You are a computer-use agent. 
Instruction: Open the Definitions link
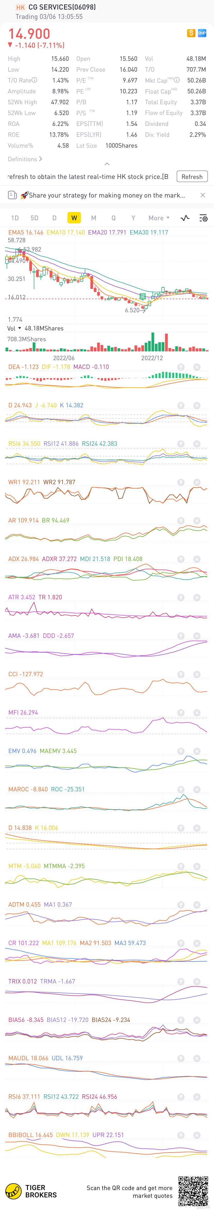[x=25, y=159]
